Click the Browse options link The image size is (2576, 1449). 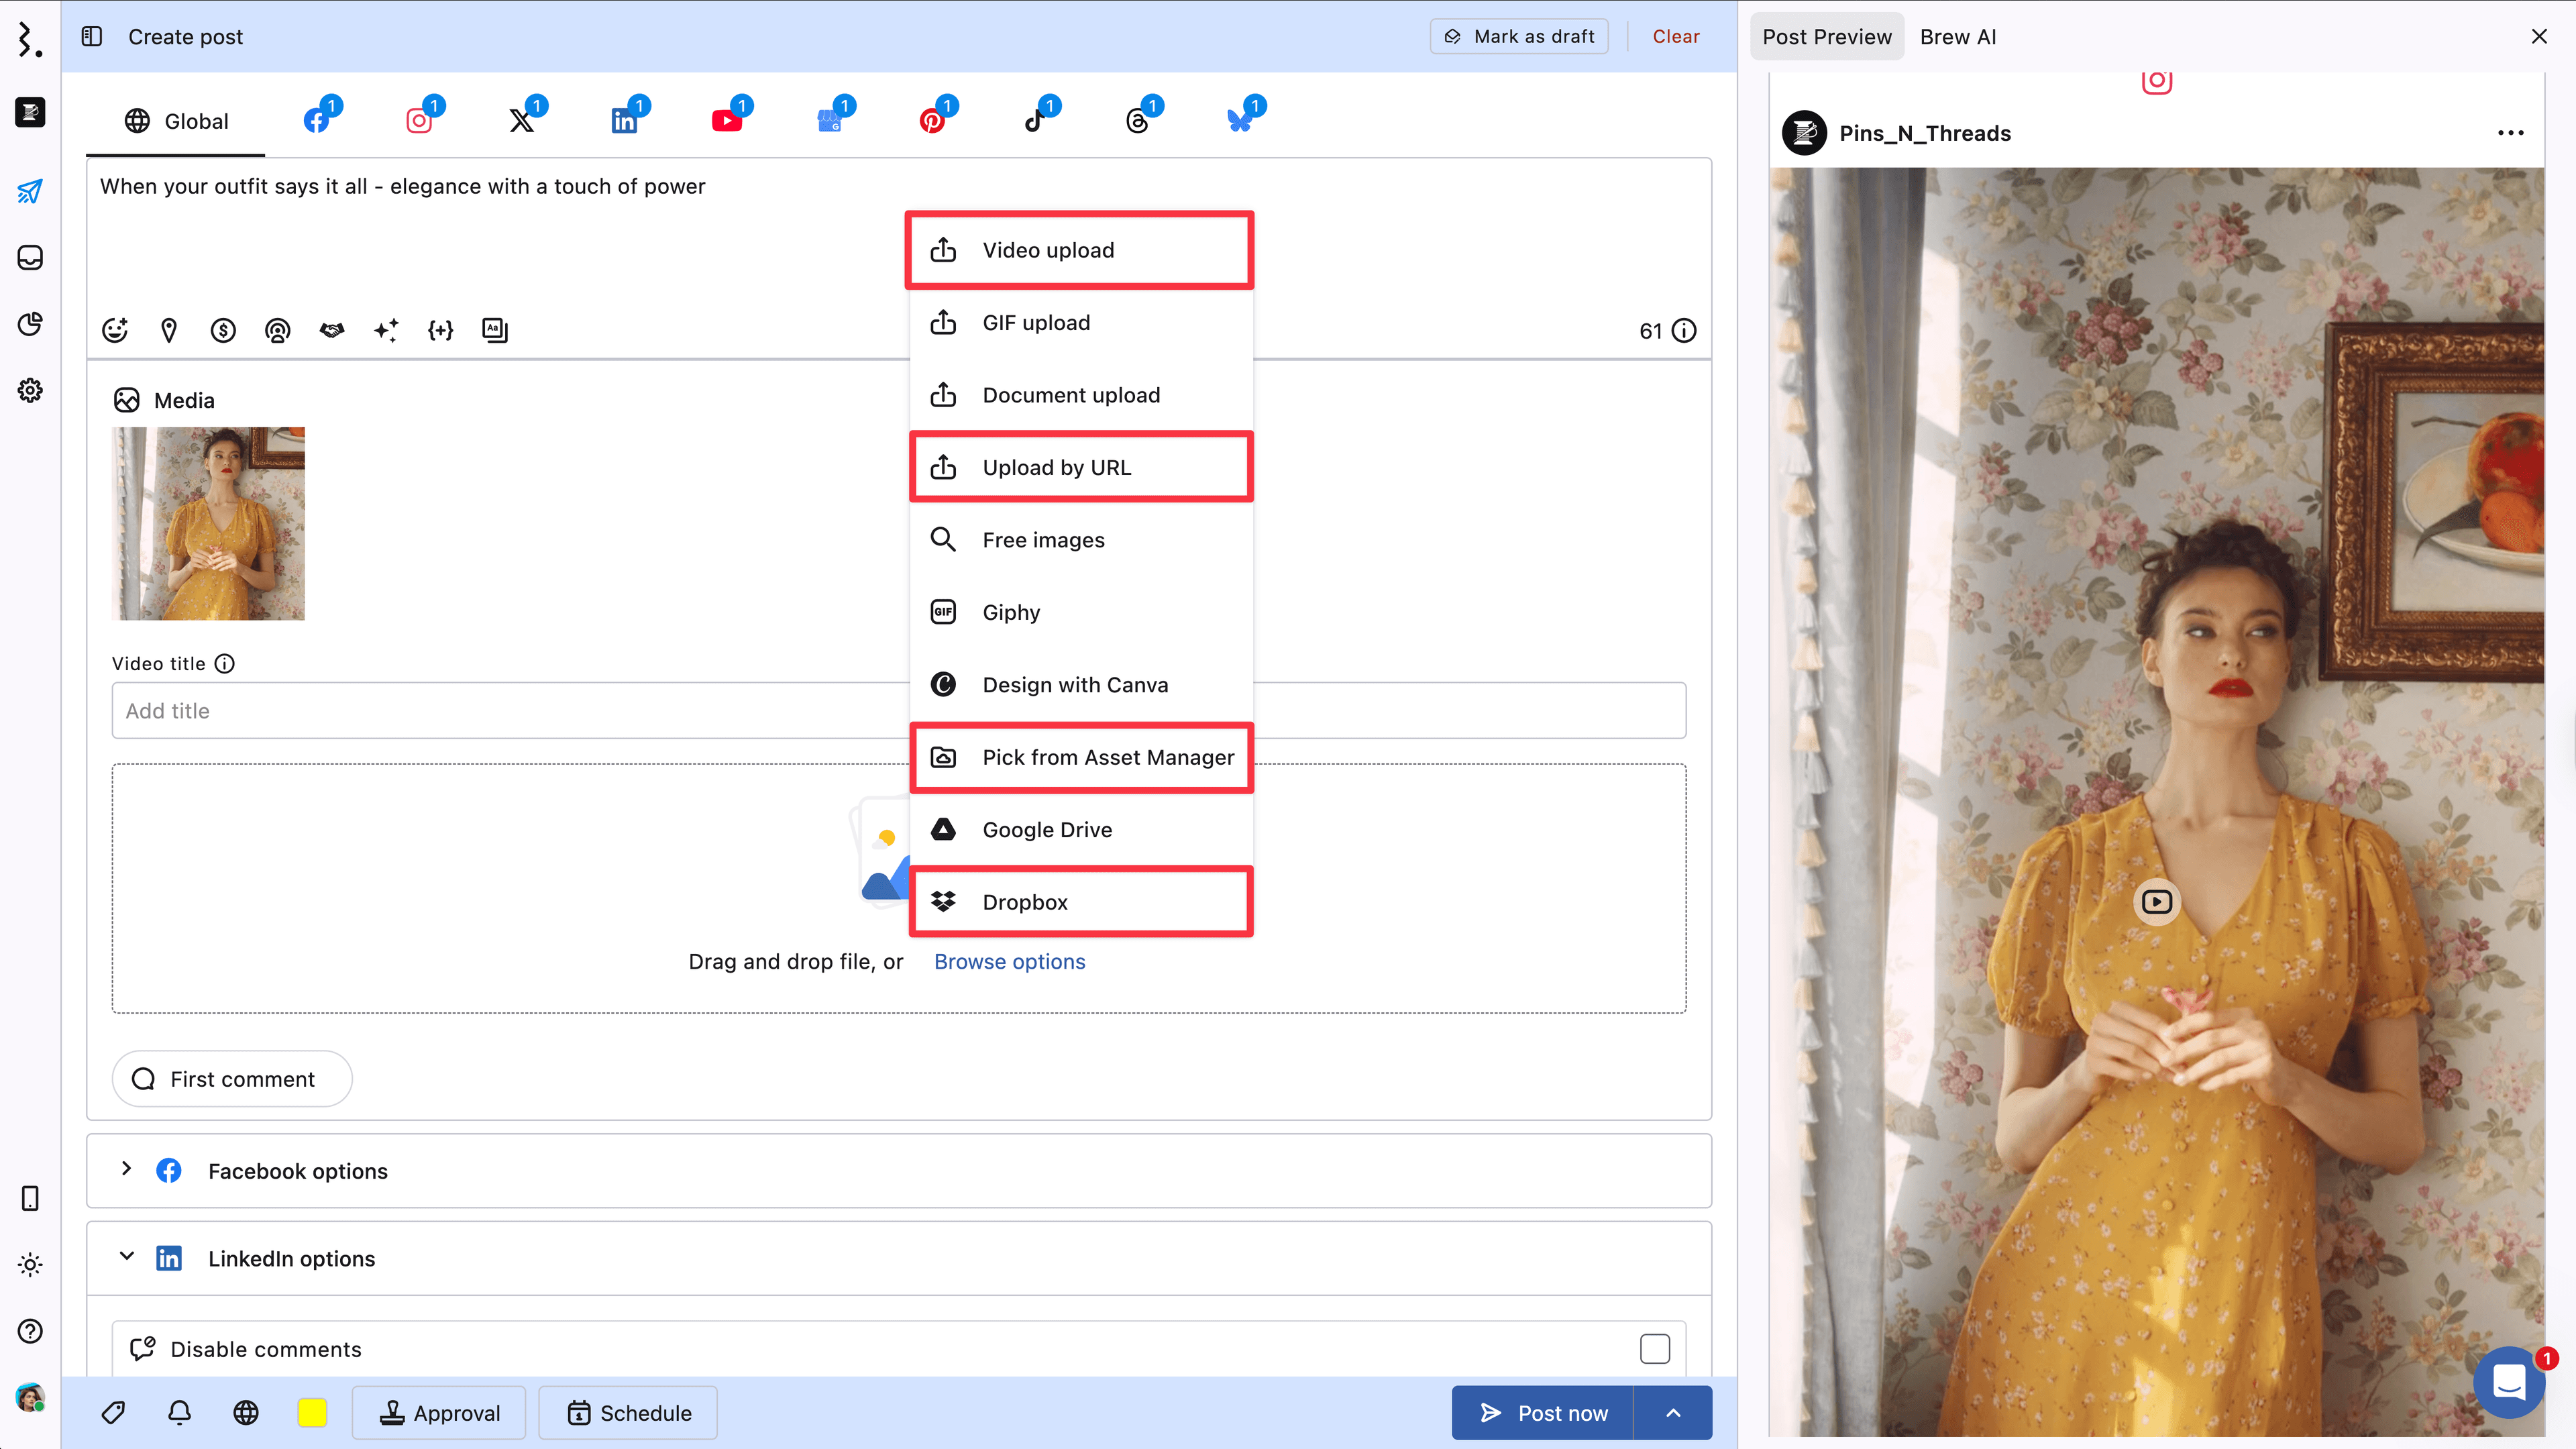(1009, 961)
